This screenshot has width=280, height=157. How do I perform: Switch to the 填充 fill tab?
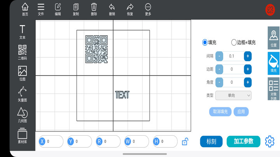pos(273,63)
